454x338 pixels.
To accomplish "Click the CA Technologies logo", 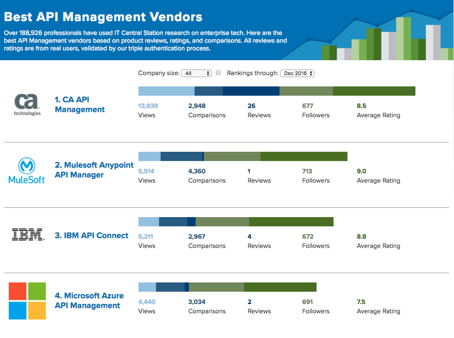I will pos(27,104).
